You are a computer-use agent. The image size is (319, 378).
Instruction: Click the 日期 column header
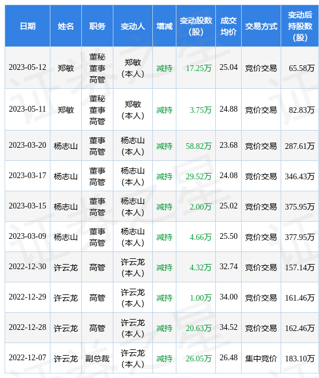pos(27,26)
